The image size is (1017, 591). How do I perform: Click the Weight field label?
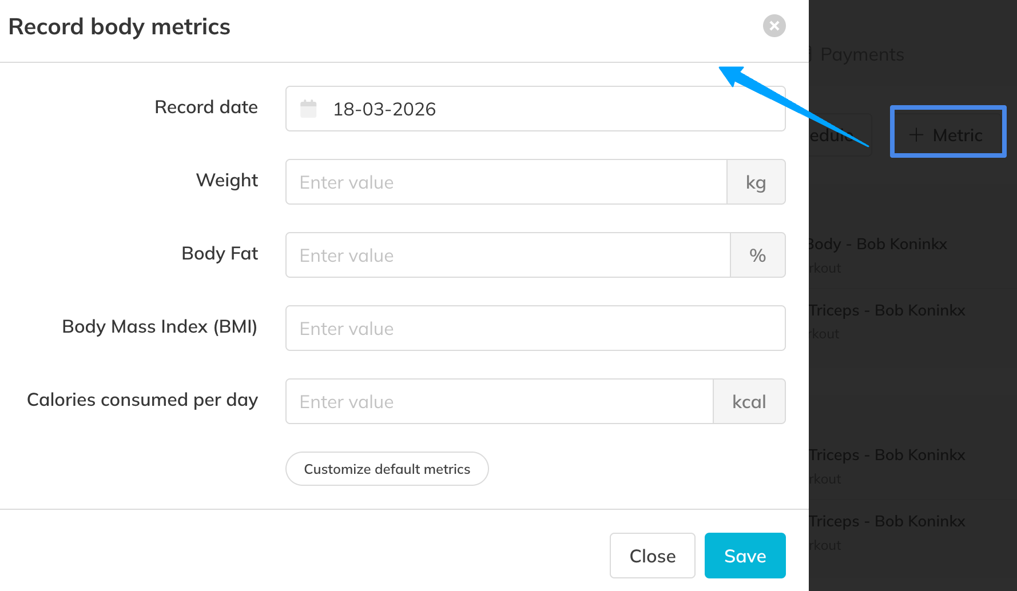click(x=227, y=180)
